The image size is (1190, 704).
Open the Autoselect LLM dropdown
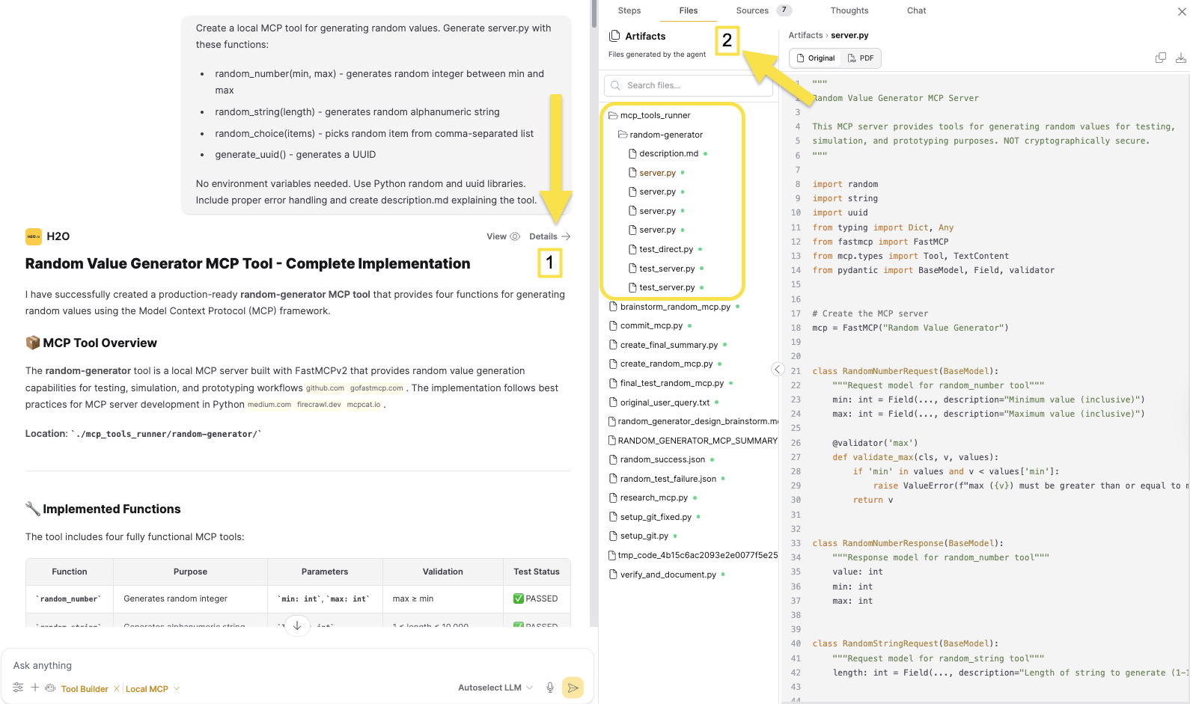click(495, 688)
